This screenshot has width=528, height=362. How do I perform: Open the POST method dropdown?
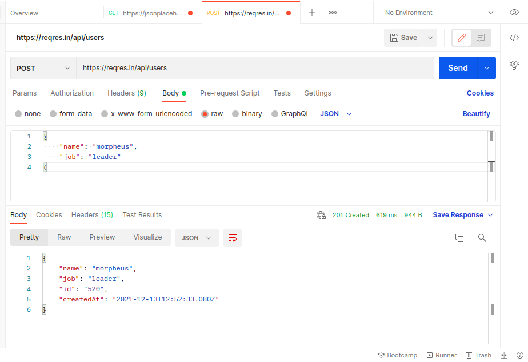pyautogui.click(x=43, y=68)
